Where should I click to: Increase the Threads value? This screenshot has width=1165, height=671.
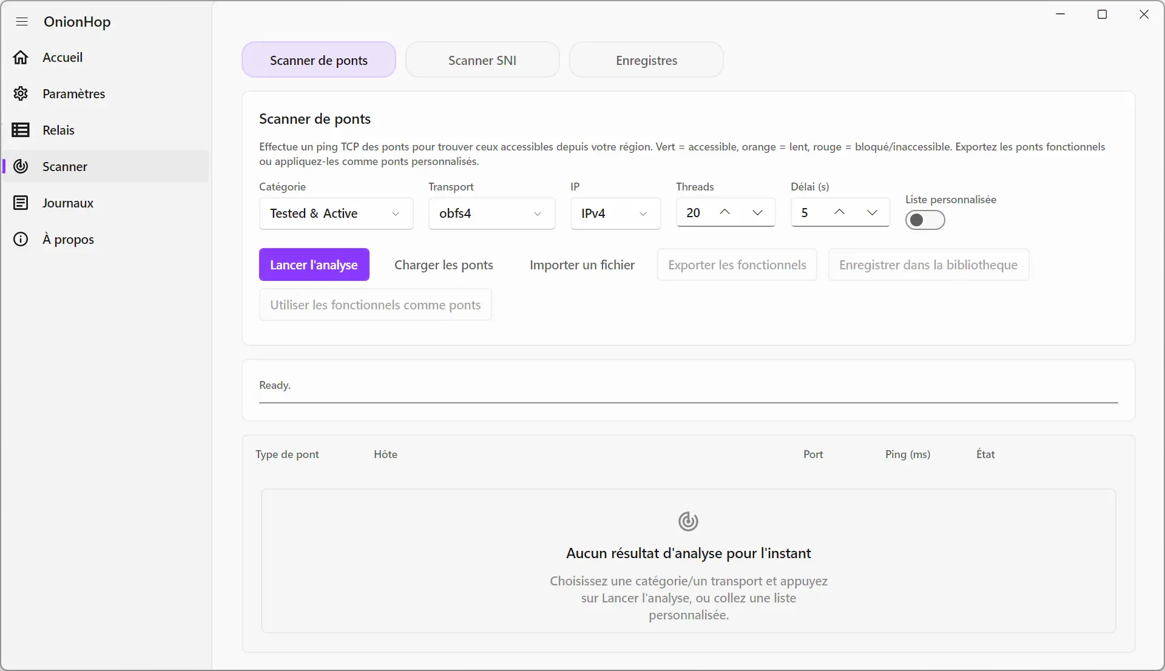tap(724, 212)
